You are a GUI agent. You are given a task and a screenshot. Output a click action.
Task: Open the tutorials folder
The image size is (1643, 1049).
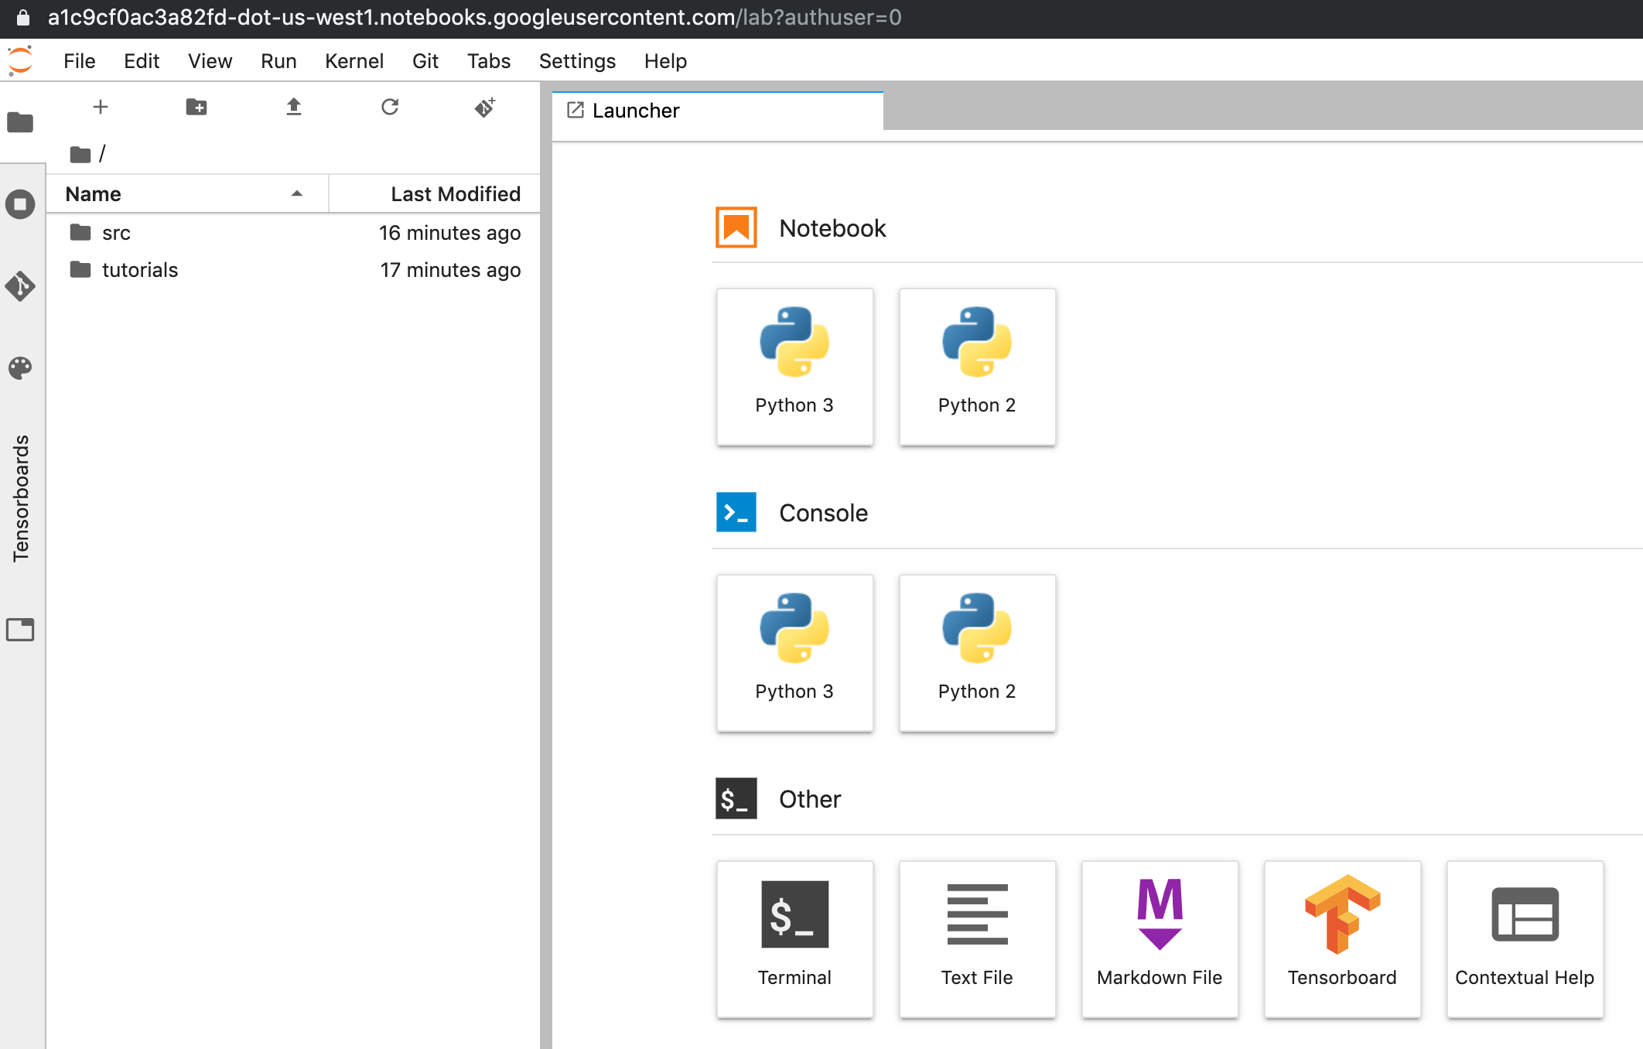[140, 270]
